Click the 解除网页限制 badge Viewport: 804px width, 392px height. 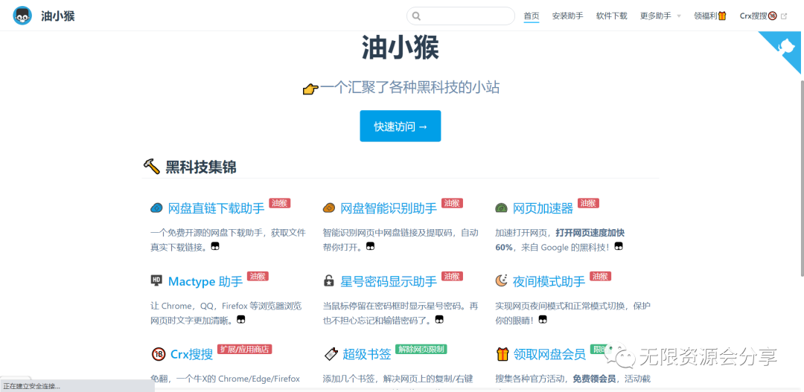pyautogui.click(x=421, y=349)
